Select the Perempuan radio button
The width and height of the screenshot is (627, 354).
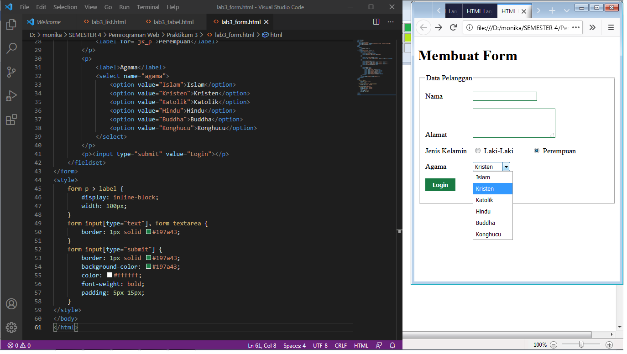point(537,151)
